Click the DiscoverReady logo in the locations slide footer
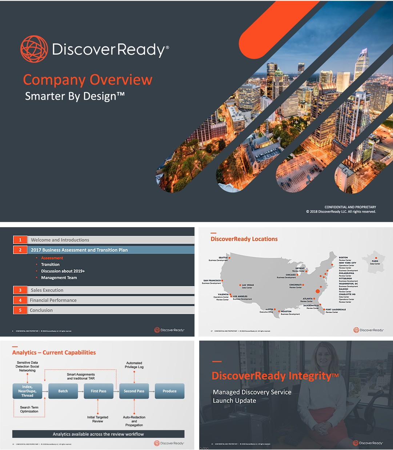 (368, 330)
